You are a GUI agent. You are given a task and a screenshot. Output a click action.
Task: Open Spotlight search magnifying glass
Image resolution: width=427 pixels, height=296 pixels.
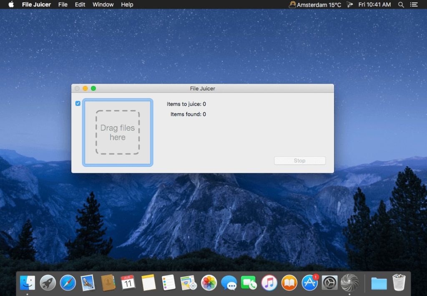coord(401,5)
